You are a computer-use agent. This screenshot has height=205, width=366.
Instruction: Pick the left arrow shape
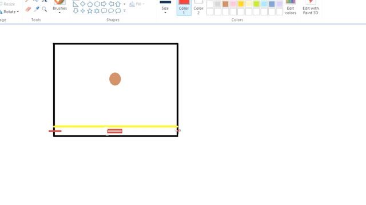111,4
